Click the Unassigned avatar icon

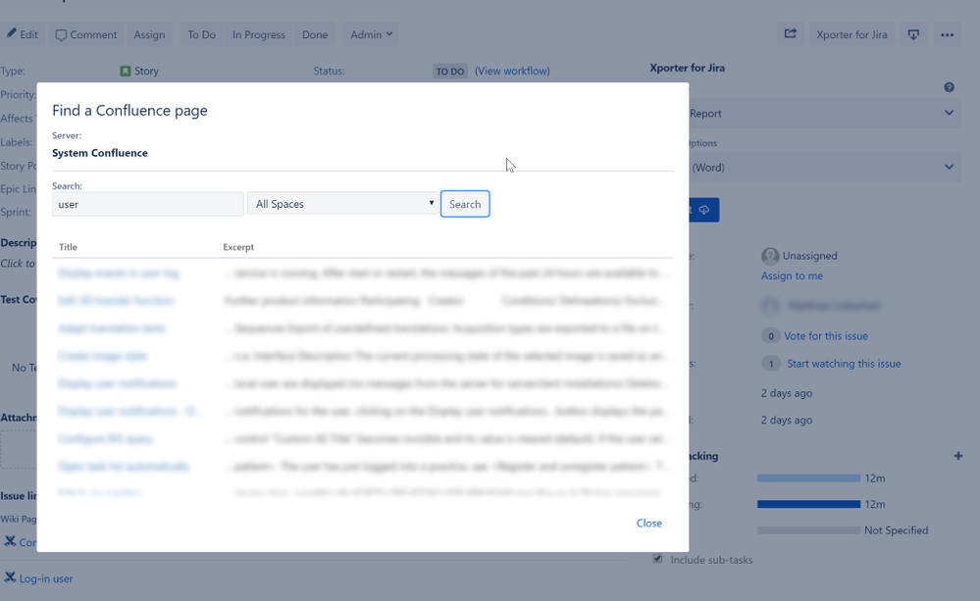(x=769, y=255)
